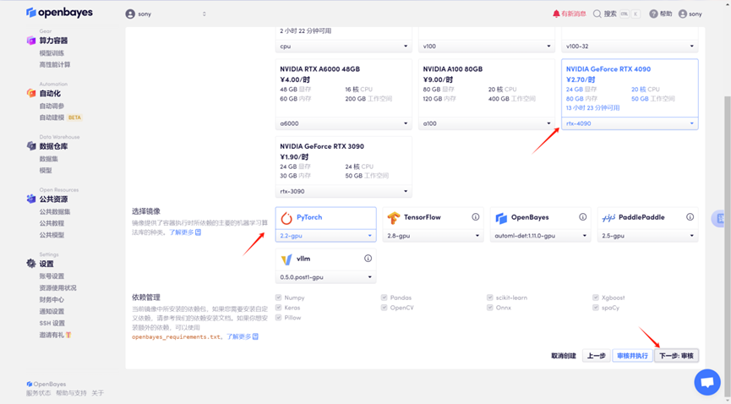Open 了解更多 link under 依赖管理

click(x=243, y=337)
